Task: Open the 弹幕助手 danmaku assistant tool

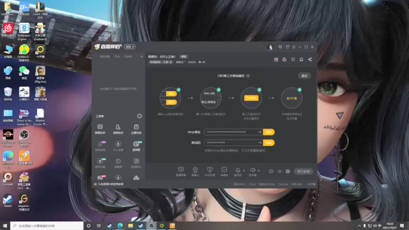Action: pos(100,129)
